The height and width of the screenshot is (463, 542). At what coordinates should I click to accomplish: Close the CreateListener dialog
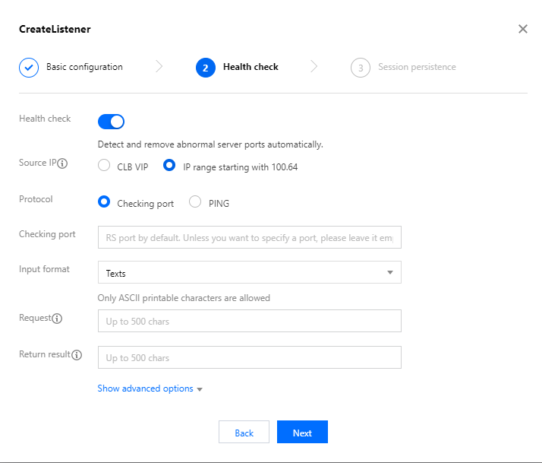(522, 29)
